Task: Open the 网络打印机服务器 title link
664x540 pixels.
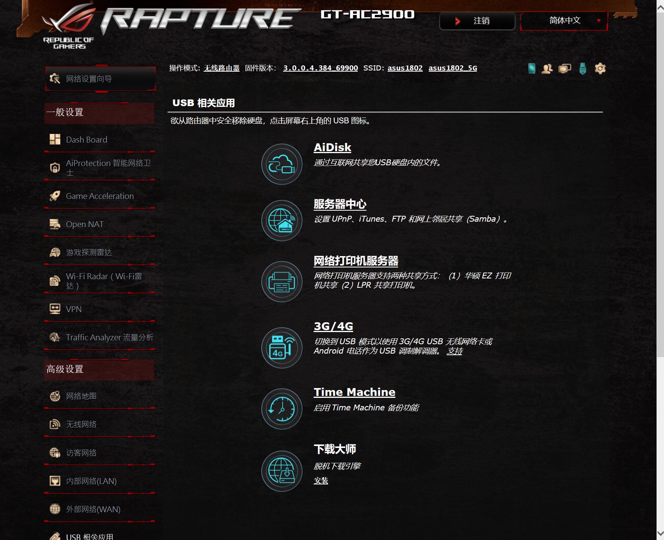Action: coord(356,261)
